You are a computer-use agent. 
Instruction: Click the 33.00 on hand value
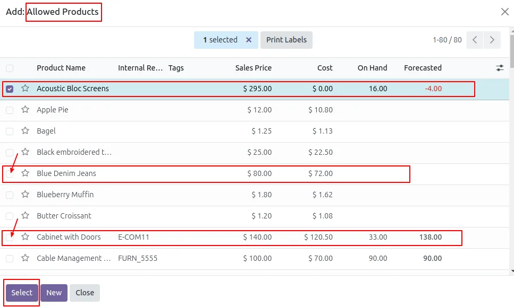click(378, 237)
